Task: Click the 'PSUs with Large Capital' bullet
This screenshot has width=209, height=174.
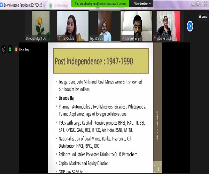Action: (102, 126)
